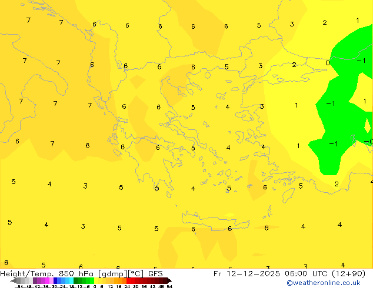The height and width of the screenshot is (288, 373).
Task: Click the dark blue legend color swatch
Action: pos(55,280)
